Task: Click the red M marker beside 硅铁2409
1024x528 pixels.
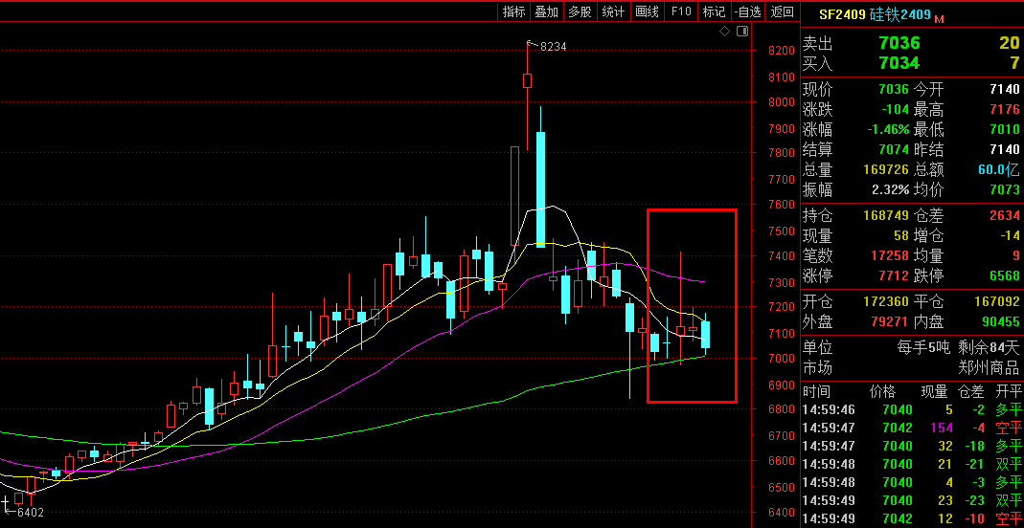Action: pyautogui.click(x=939, y=18)
